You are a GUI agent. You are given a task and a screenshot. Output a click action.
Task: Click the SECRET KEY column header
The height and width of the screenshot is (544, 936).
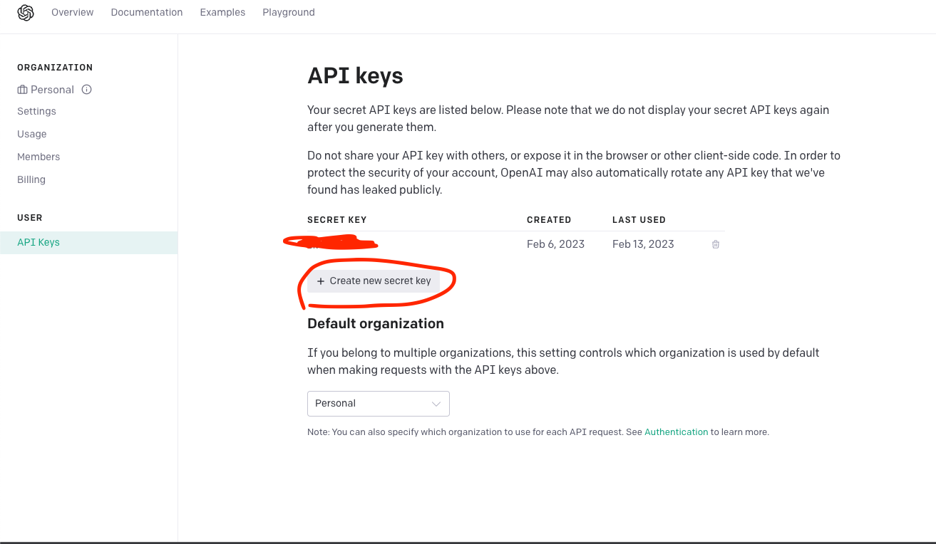click(336, 220)
